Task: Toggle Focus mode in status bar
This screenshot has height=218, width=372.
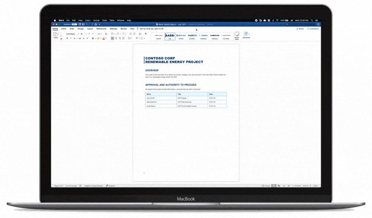Action: tap(267, 186)
